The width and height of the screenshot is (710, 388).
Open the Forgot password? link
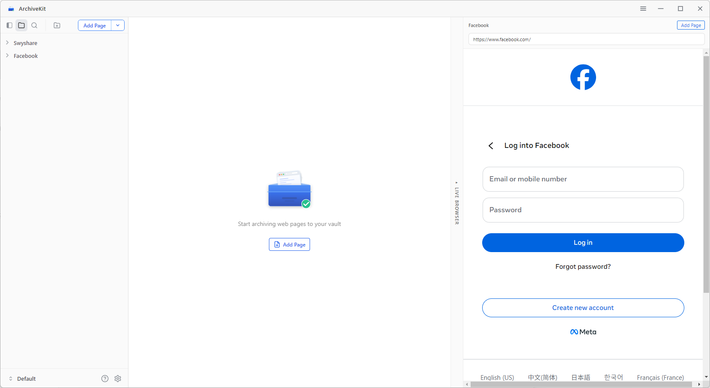[583, 267]
